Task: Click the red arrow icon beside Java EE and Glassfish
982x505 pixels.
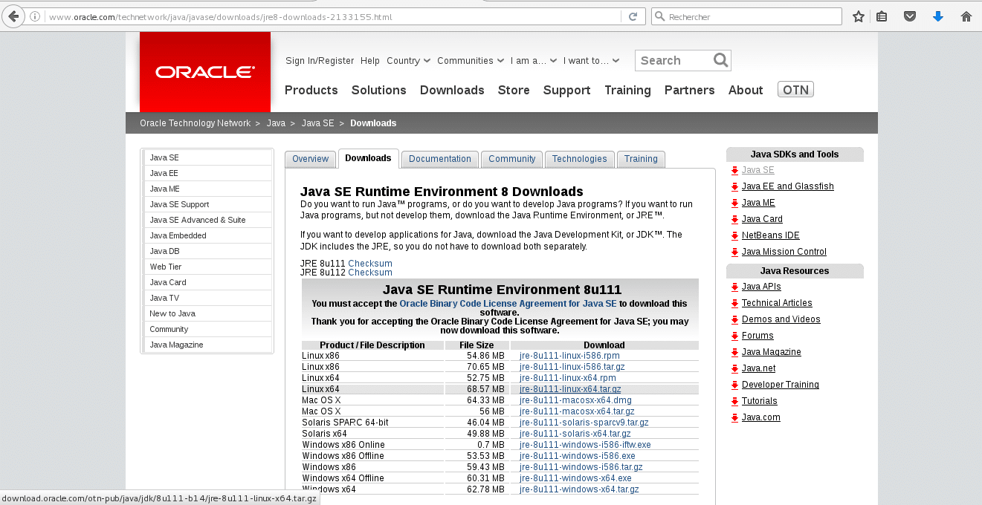Action: click(x=734, y=187)
